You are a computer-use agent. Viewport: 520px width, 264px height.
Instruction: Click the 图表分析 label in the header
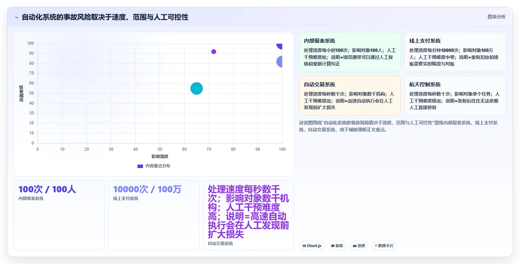click(x=496, y=17)
